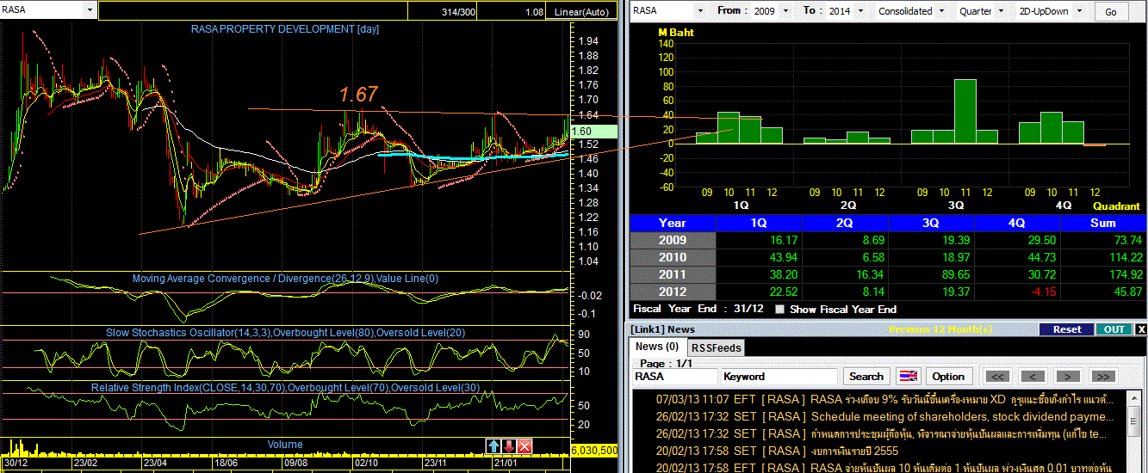Open the financials symbol RASA dropdown

pyautogui.click(x=698, y=11)
